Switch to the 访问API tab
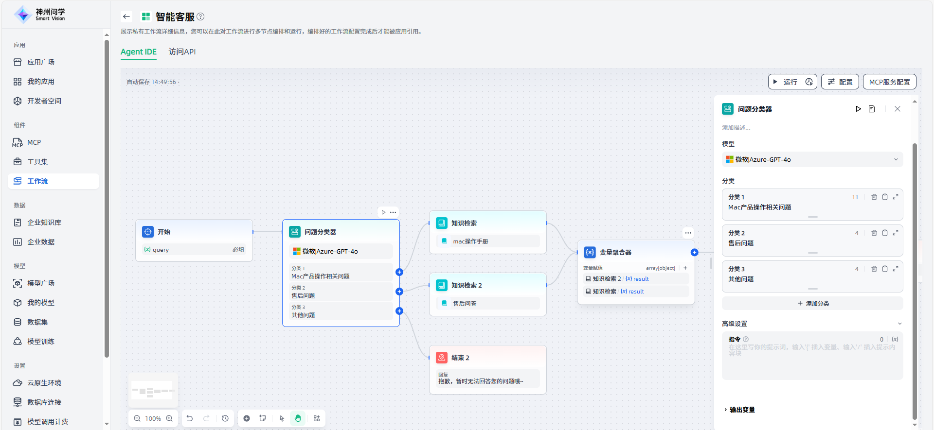 click(182, 52)
